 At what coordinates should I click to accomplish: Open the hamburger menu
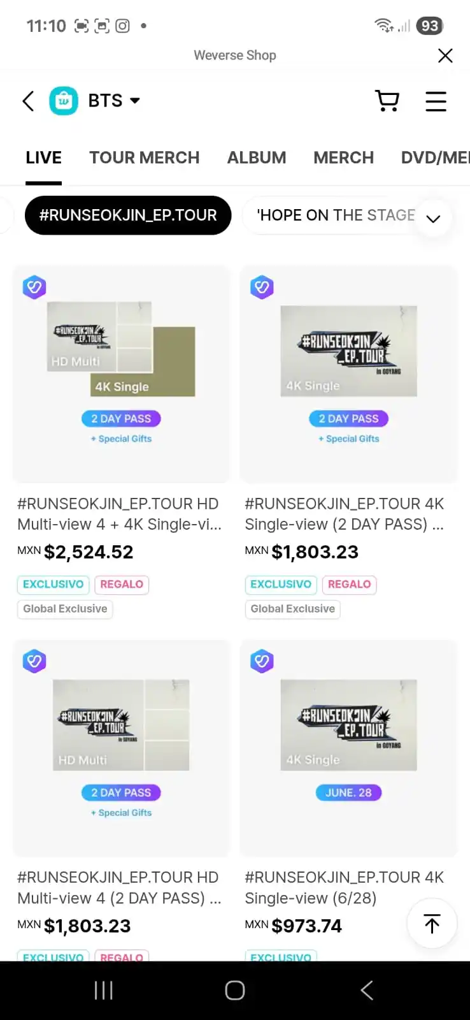(436, 101)
